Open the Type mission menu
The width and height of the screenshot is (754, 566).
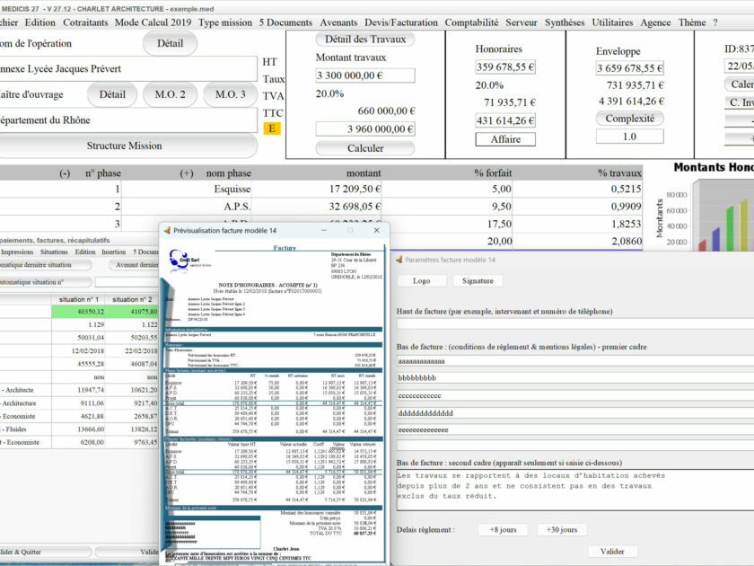225,22
